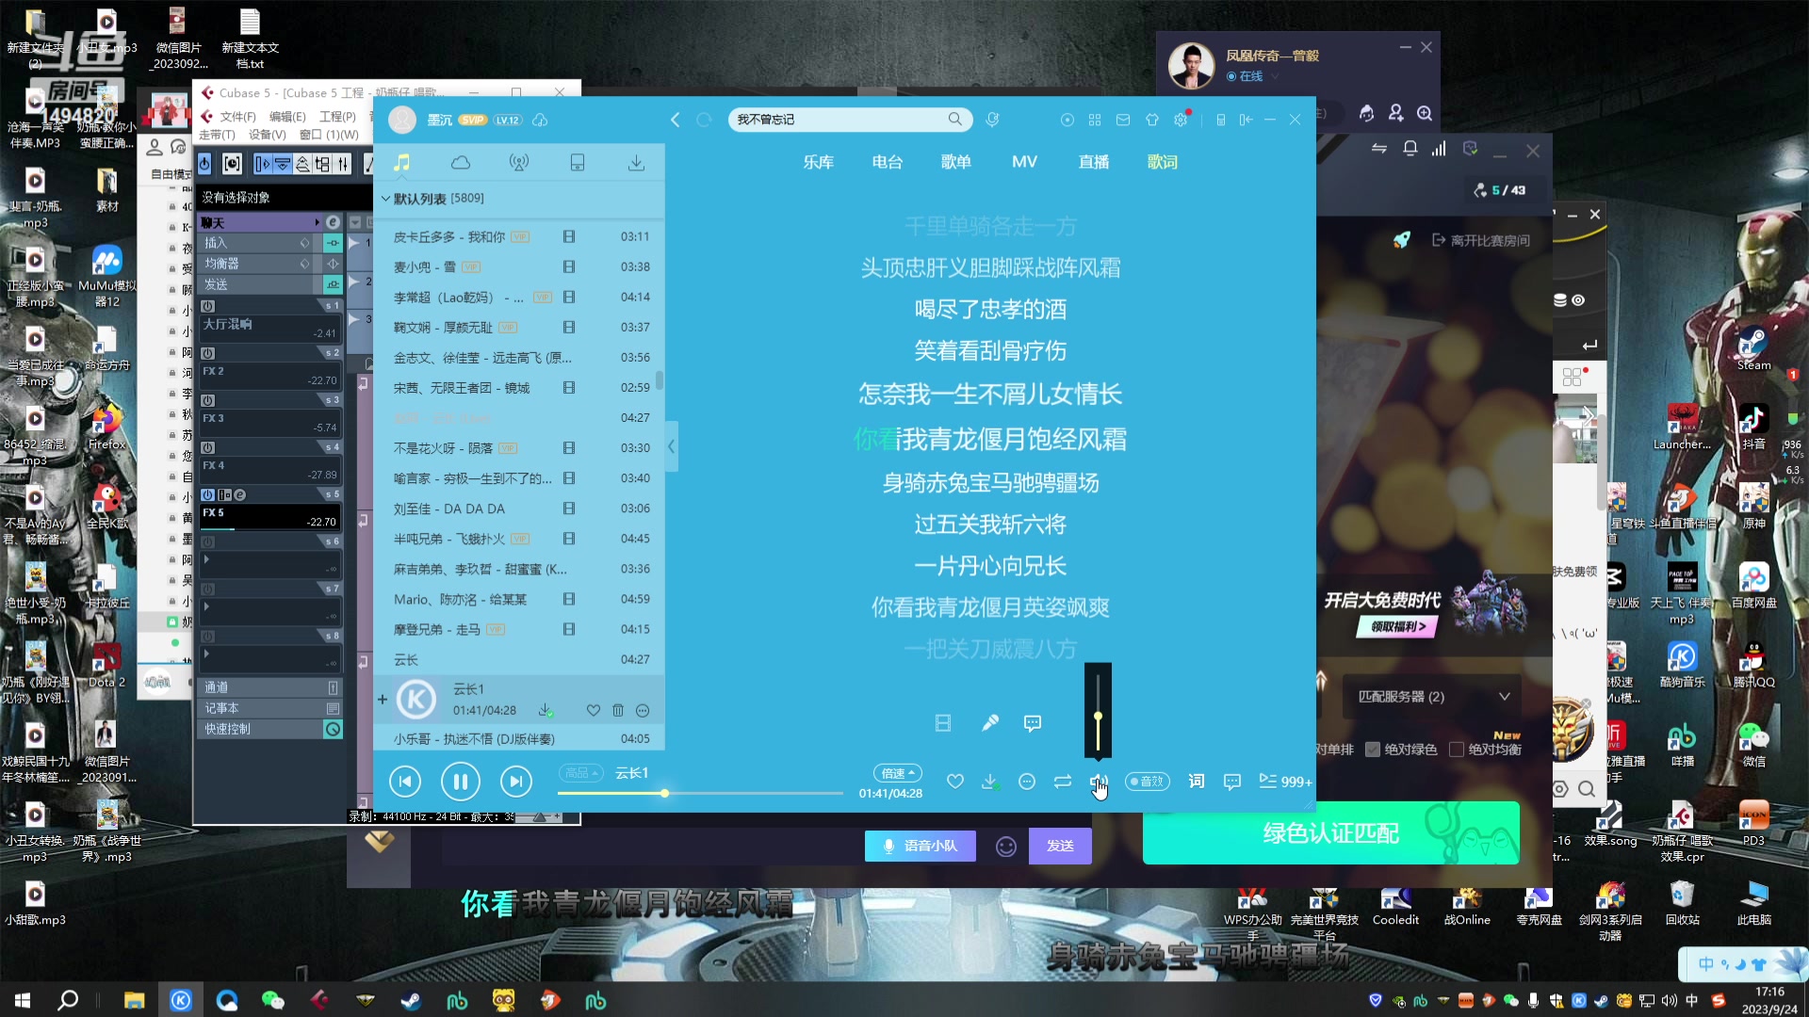
Task: Open 歌单 tab
Action: click(x=955, y=162)
